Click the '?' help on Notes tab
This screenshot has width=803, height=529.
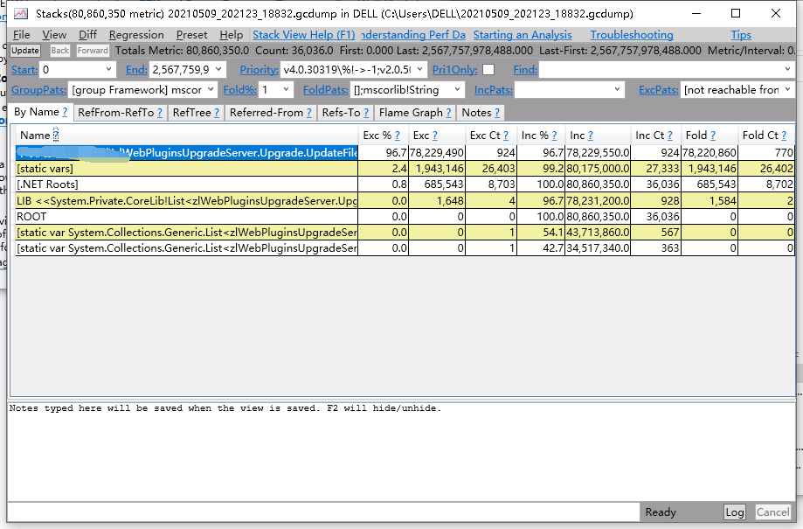(x=497, y=113)
